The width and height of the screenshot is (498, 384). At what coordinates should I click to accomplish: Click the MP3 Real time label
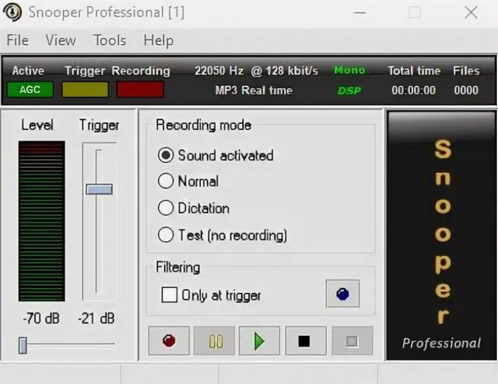click(x=254, y=90)
